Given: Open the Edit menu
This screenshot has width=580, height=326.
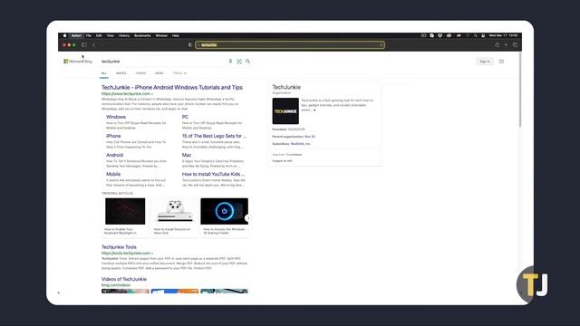Looking at the screenshot, I should 99,35.
